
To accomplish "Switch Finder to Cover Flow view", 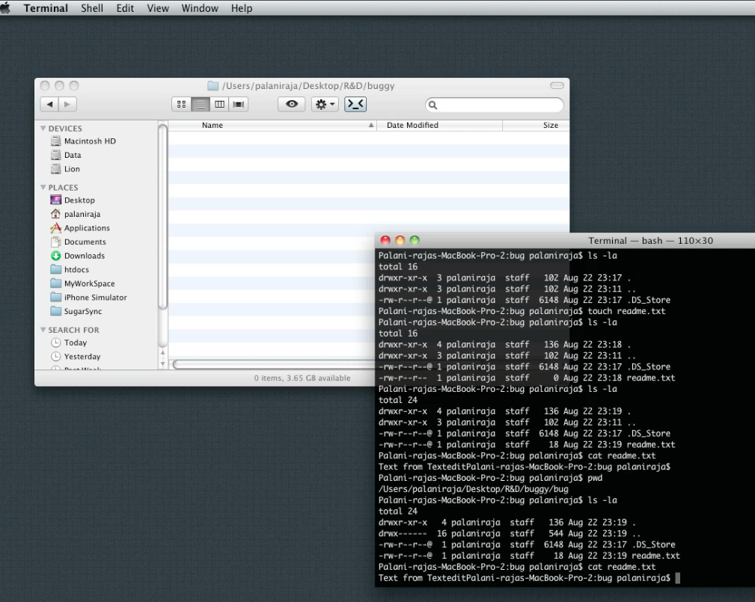I will click(239, 104).
